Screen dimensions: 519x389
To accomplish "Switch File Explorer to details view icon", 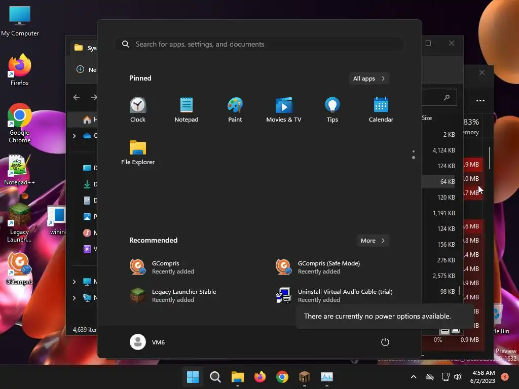I will click(x=445, y=331).
